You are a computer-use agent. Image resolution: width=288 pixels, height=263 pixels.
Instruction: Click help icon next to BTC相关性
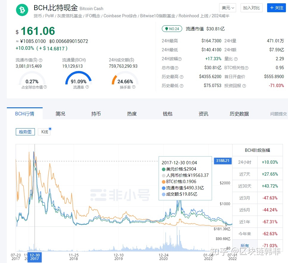pyautogui.click(x=247, y=68)
